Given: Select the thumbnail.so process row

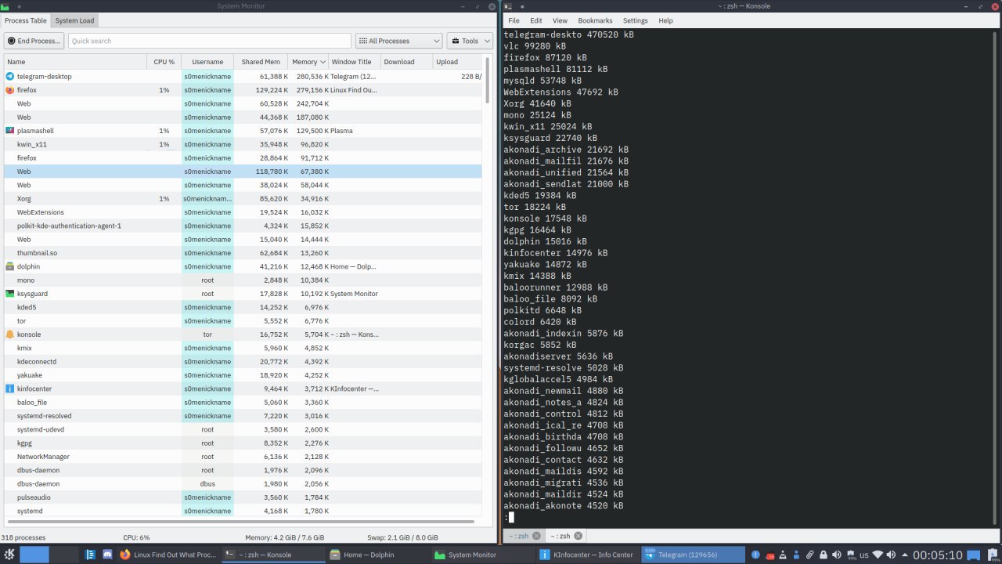Looking at the screenshot, I should pyautogui.click(x=243, y=253).
